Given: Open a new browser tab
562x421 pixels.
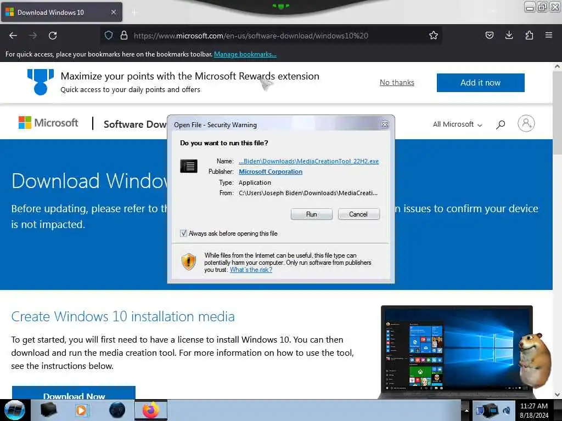Looking at the screenshot, I should (x=134, y=13).
